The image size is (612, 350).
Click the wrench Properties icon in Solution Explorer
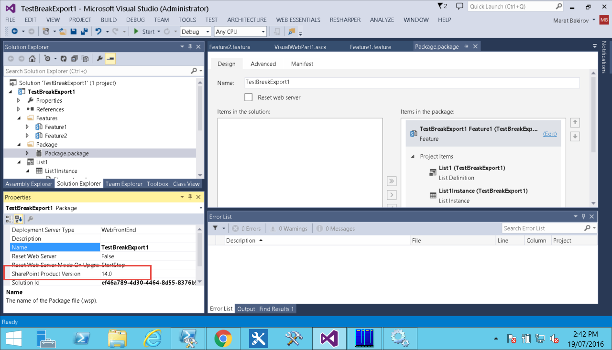(x=99, y=59)
